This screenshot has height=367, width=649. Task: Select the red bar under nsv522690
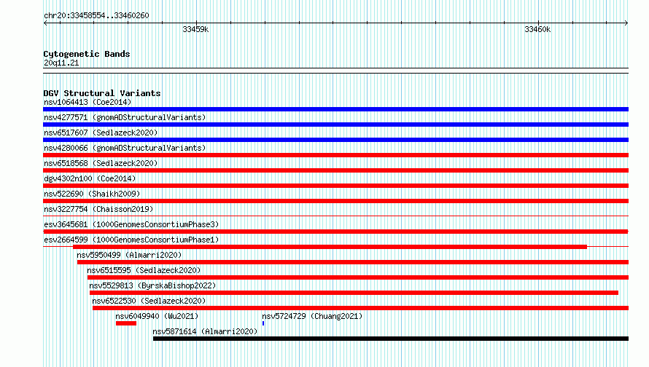[335, 201]
